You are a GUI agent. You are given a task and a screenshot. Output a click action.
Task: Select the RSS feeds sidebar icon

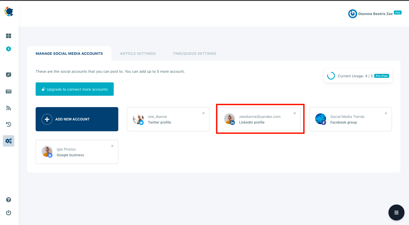click(9, 108)
